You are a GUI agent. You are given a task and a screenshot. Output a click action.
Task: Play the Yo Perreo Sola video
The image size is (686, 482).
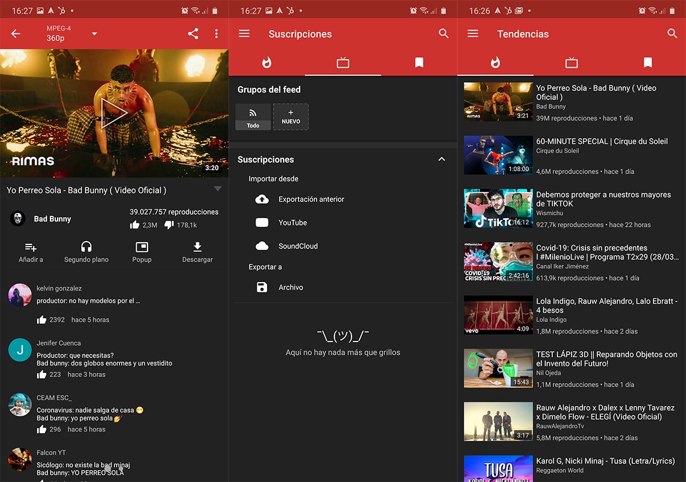(x=114, y=113)
